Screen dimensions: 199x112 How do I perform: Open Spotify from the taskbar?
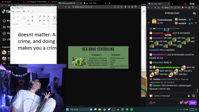click(132, 110)
